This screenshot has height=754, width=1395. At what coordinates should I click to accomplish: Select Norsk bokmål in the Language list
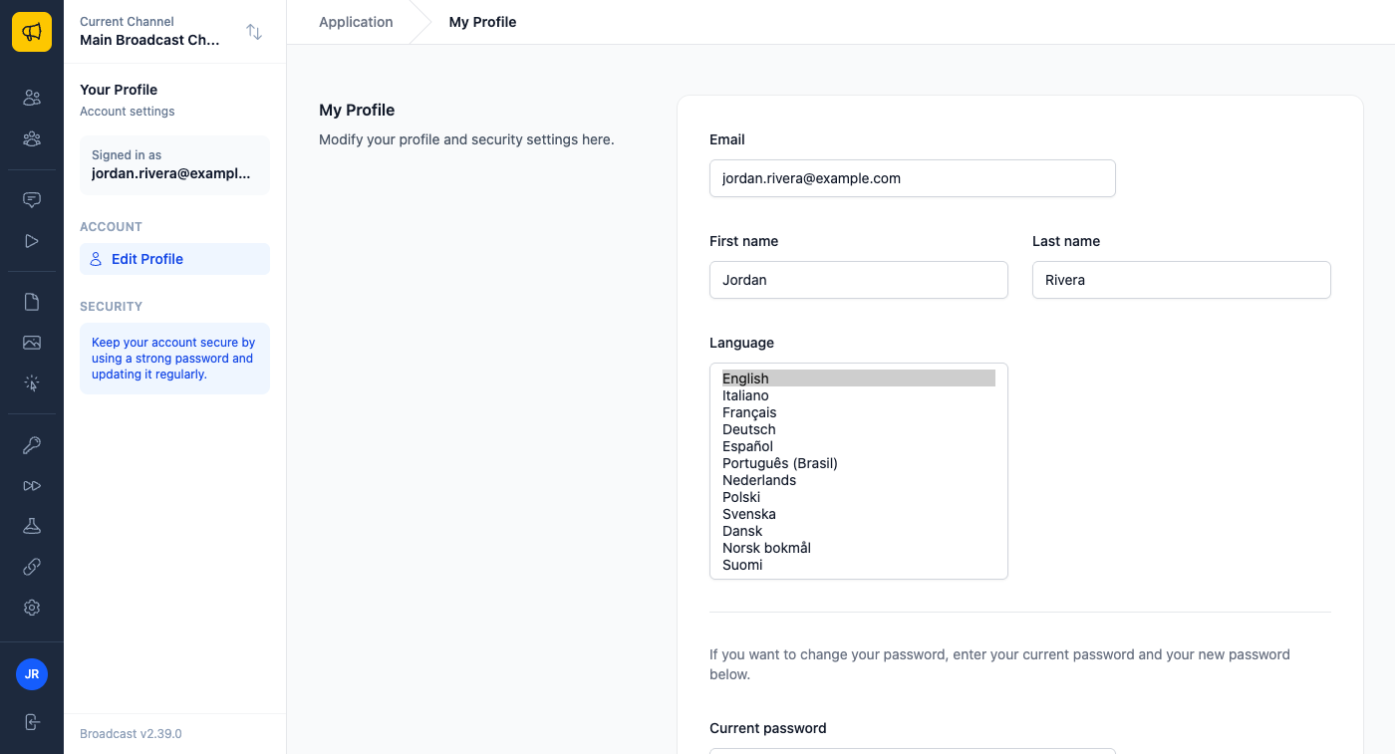point(859,548)
